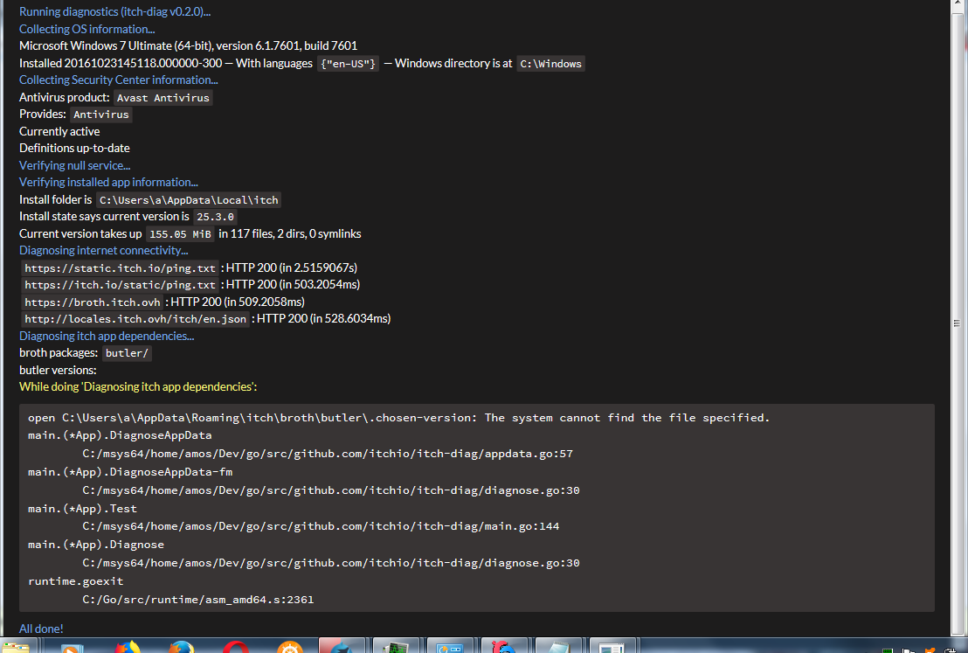The height and width of the screenshot is (653, 968).
Task: Click 'Verifying null service...' line
Action: coord(75,165)
